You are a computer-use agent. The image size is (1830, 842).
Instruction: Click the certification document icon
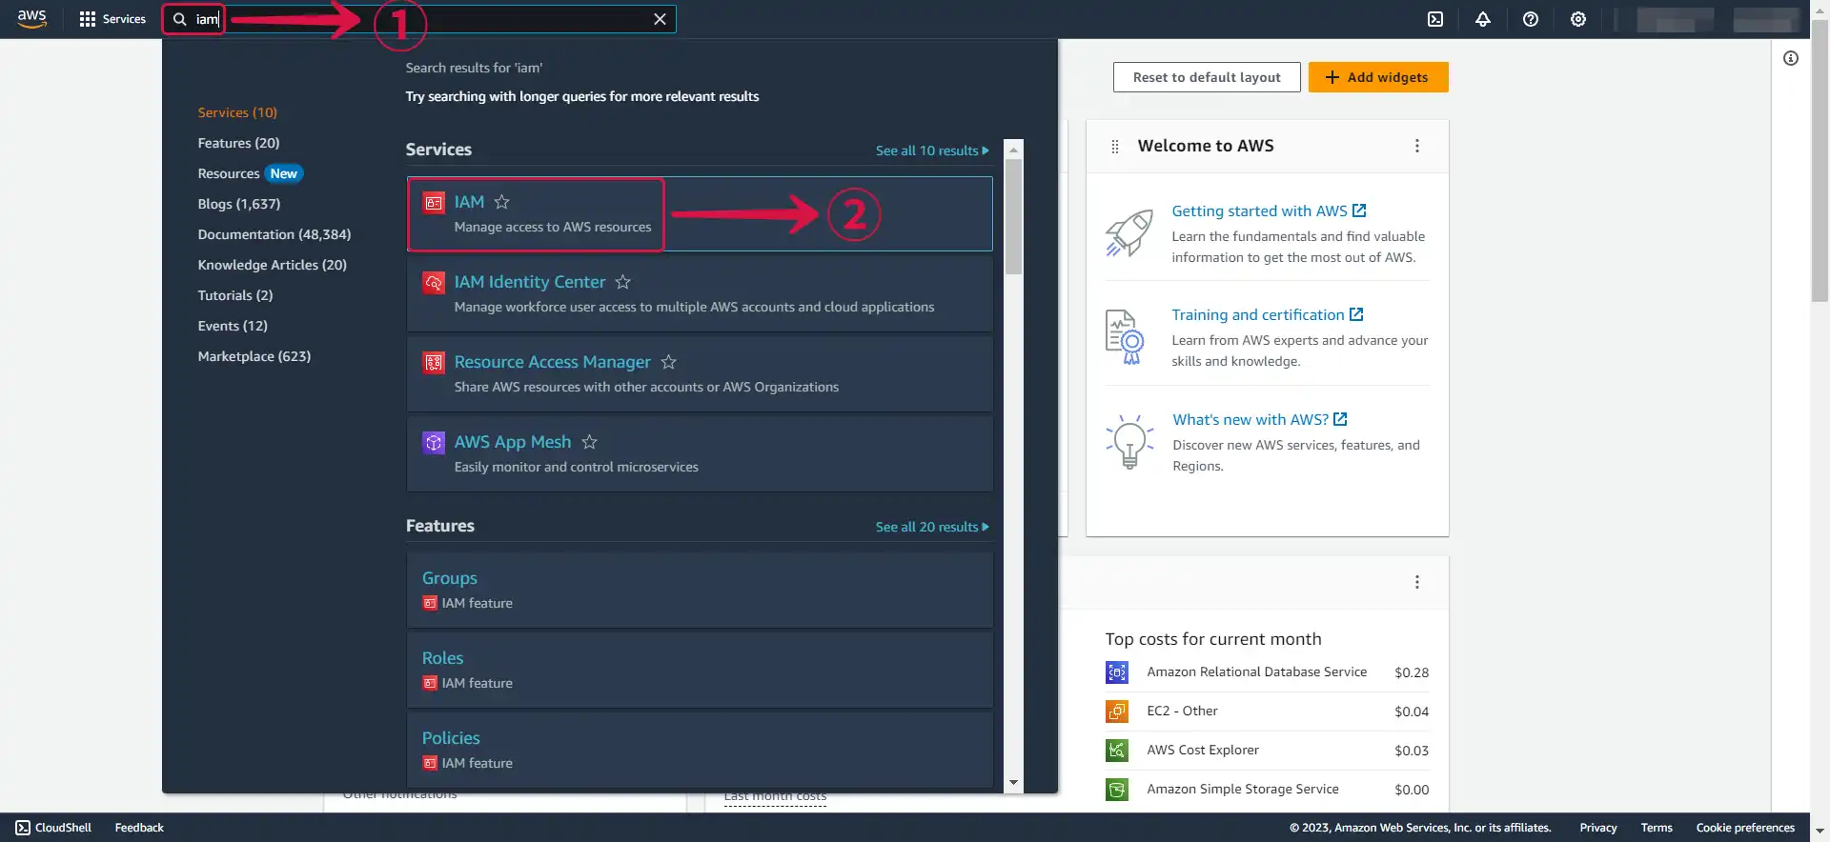[1125, 337]
